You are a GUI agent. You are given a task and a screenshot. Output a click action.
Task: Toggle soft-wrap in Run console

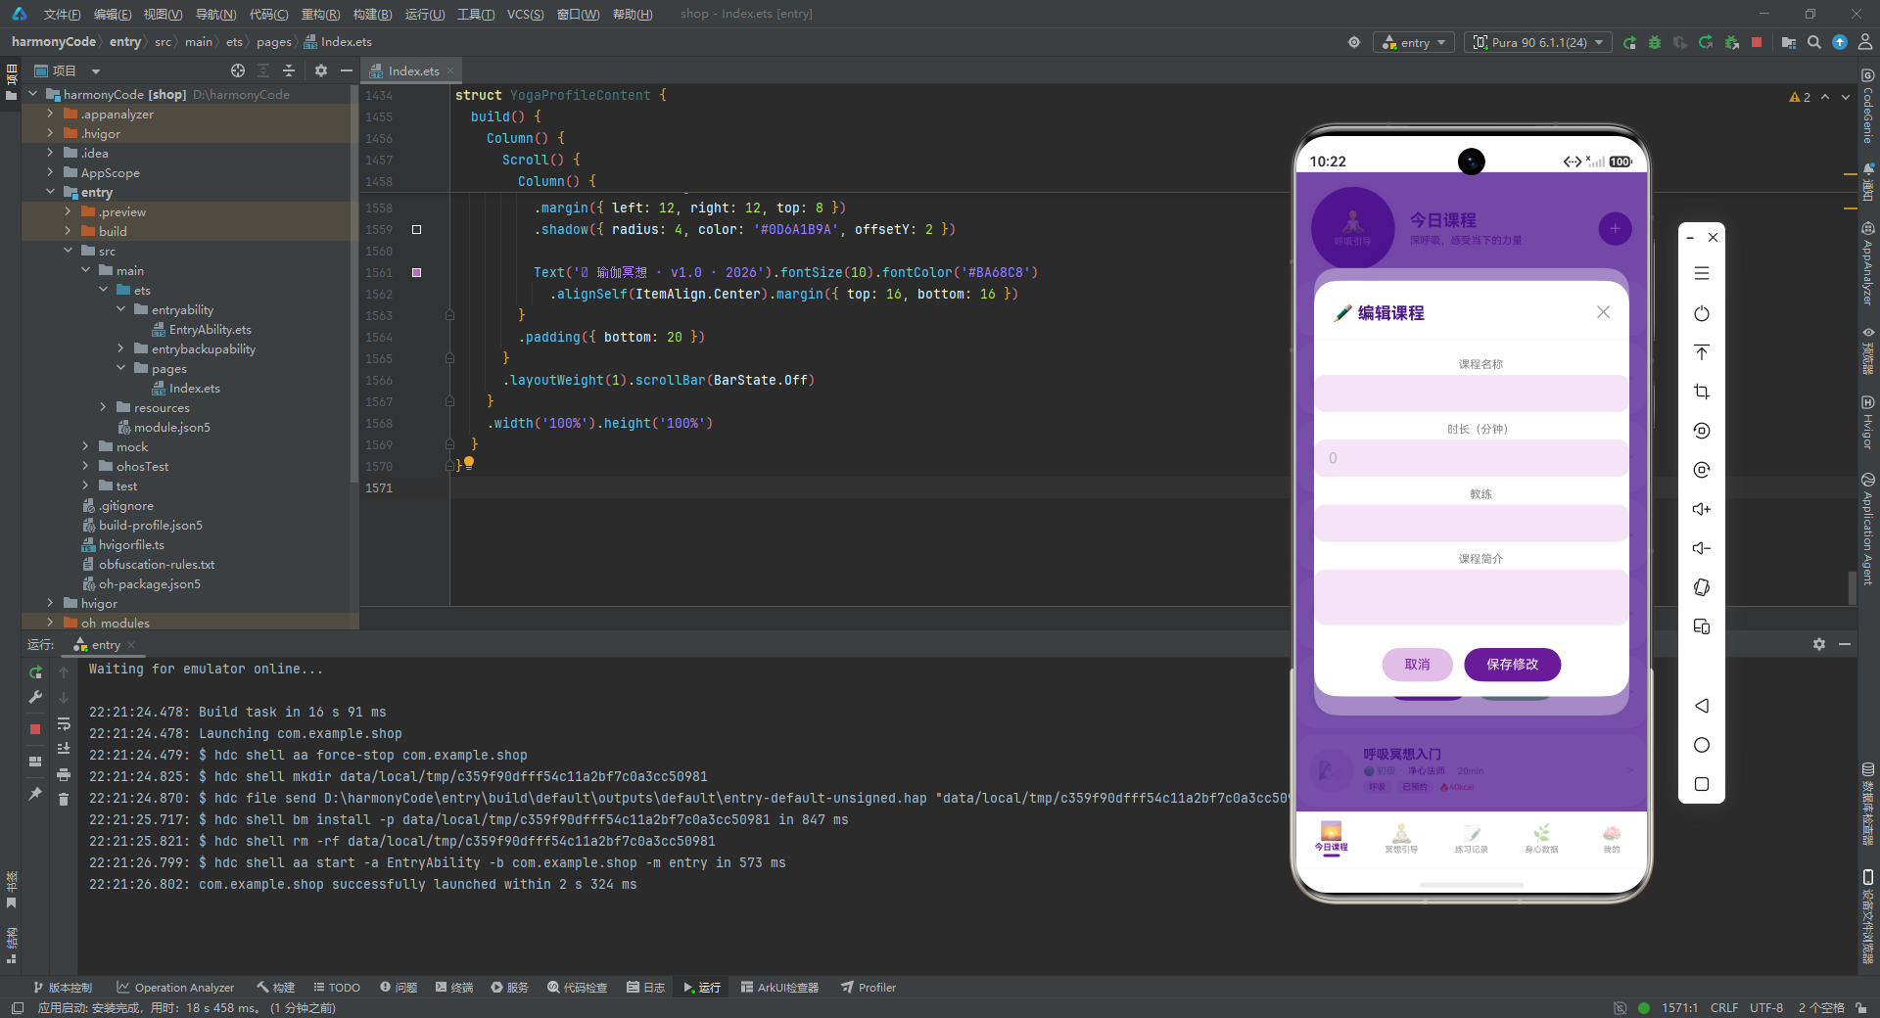point(64,723)
